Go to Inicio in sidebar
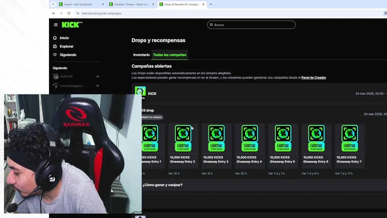 pyautogui.click(x=64, y=38)
